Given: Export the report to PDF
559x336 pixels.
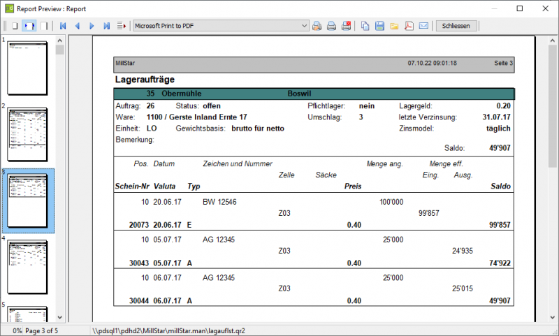Looking at the screenshot, I should (x=409, y=26).
